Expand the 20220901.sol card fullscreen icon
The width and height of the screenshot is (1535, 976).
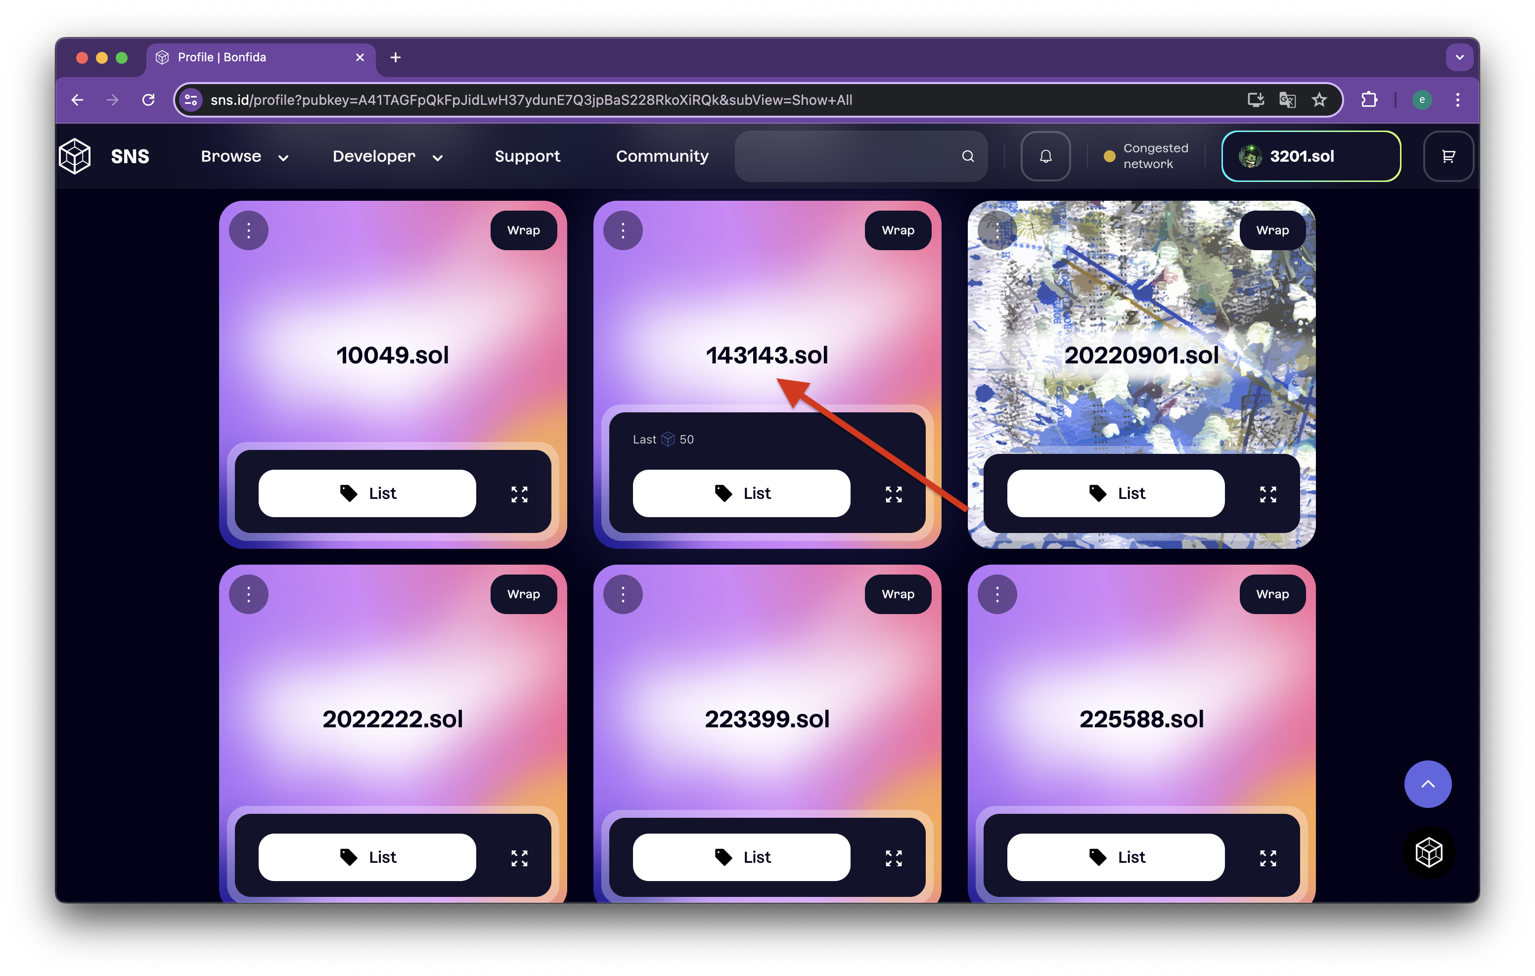[x=1268, y=494]
